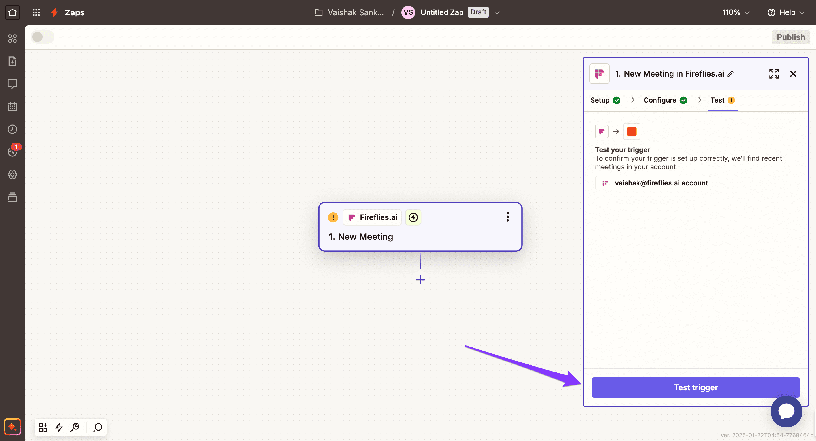Open the sidebar advanced settings gear
Image resolution: width=816 pixels, height=441 pixels.
[x=12, y=175]
